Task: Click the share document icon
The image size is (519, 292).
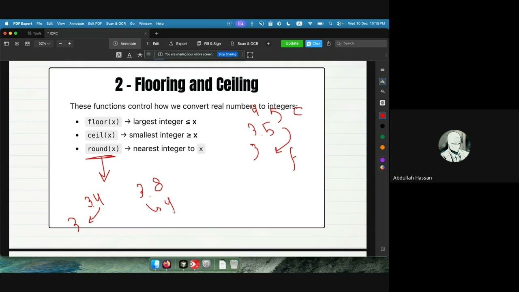Action: pyautogui.click(x=329, y=43)
